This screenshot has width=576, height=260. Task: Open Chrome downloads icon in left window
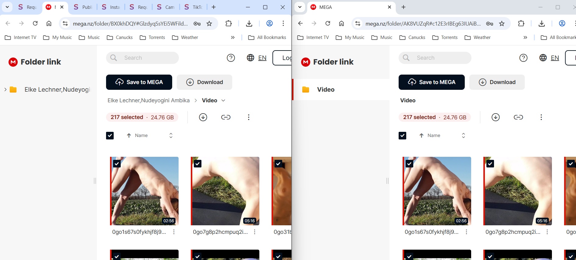(249, 23)
